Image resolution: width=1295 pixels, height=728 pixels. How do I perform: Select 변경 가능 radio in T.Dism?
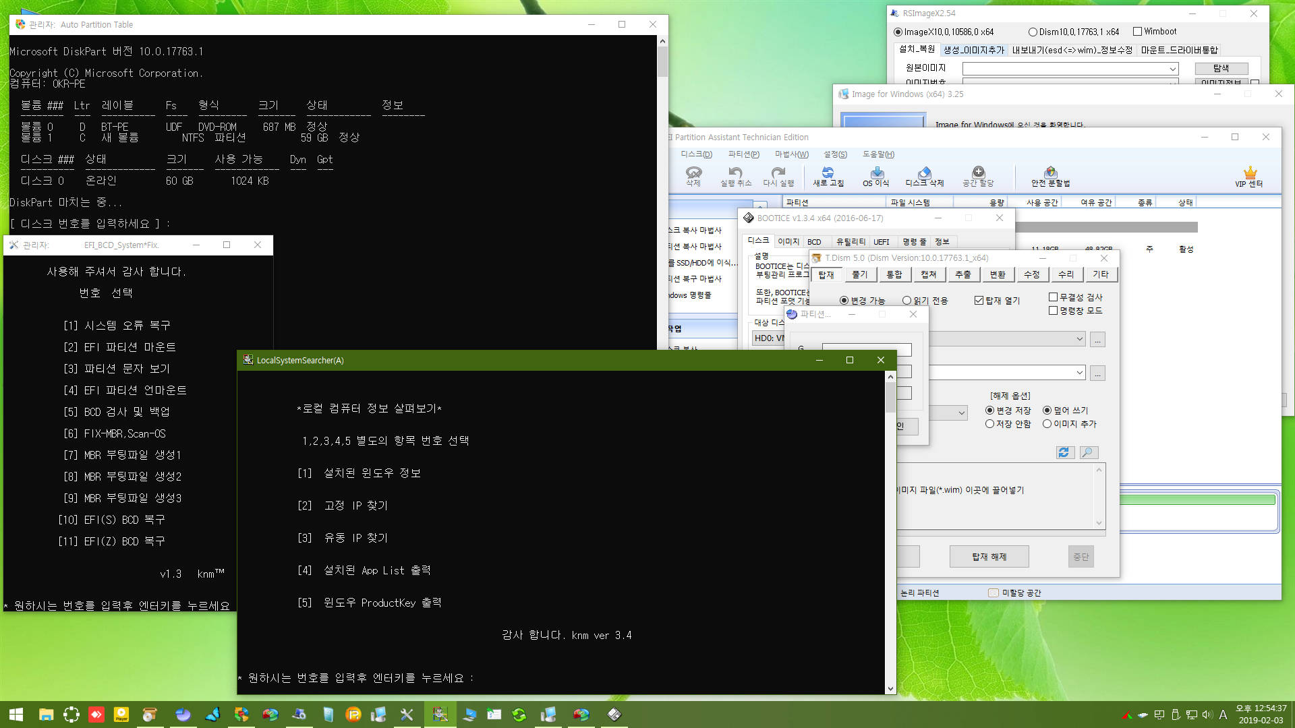point(844,301)
